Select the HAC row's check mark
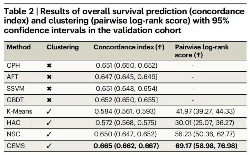The width and height of the screenshot is (250, 155). 49,123
